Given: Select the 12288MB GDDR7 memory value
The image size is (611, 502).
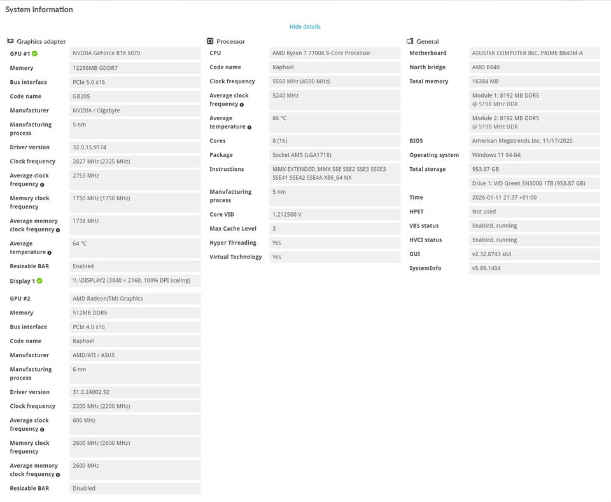Looking at the screenshot, I should [x=135, y=68].
